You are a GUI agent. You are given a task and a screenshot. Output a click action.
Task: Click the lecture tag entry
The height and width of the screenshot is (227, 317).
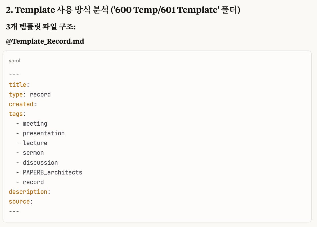(35, 143)
